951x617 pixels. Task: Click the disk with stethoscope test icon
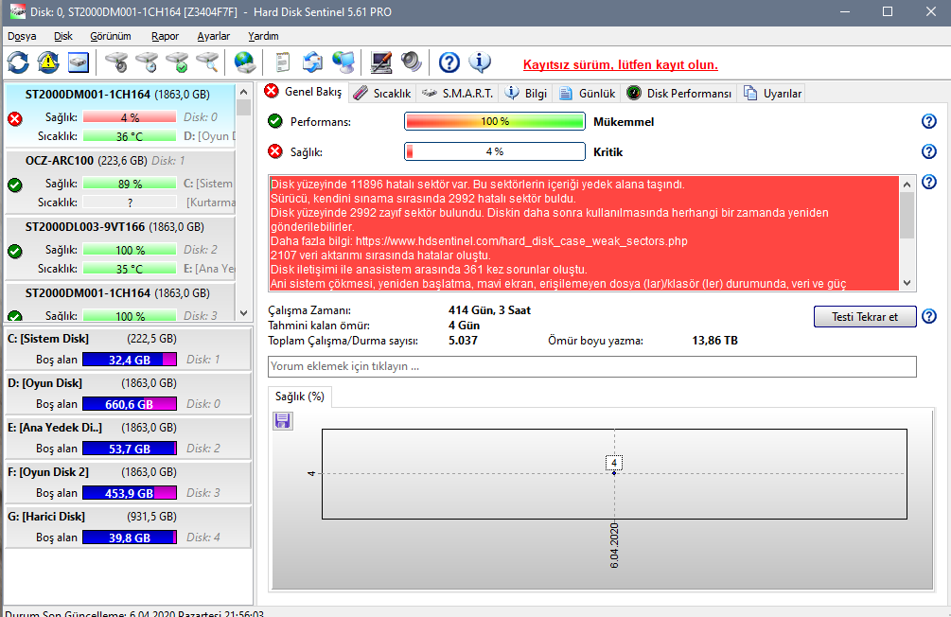click(x=116, y=62)
